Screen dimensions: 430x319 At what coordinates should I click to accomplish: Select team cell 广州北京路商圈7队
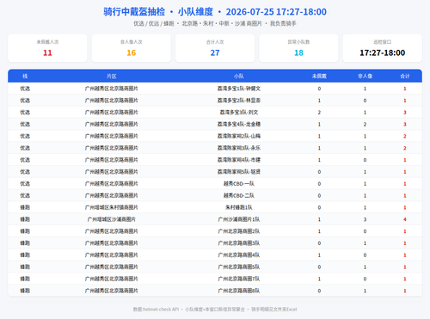(x=239, y=279)
